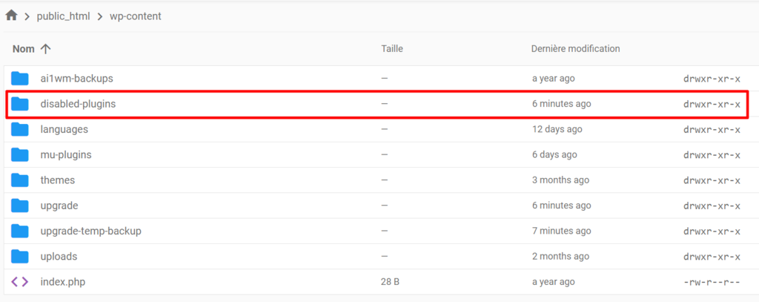
Task: Click the Nom column header label
Action: coord(24,49)
